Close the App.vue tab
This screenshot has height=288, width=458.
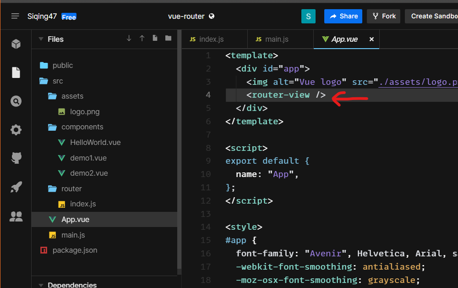[371, 39]
